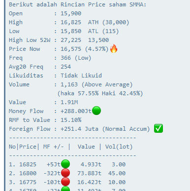The image size is (190, 191).
Task: Click the green circle next to Money Flow
Action: (x=96, y=111)
